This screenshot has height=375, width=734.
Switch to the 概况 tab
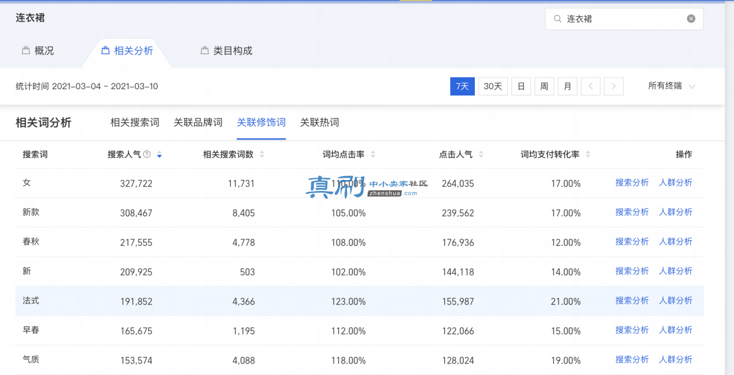[38, 51]
